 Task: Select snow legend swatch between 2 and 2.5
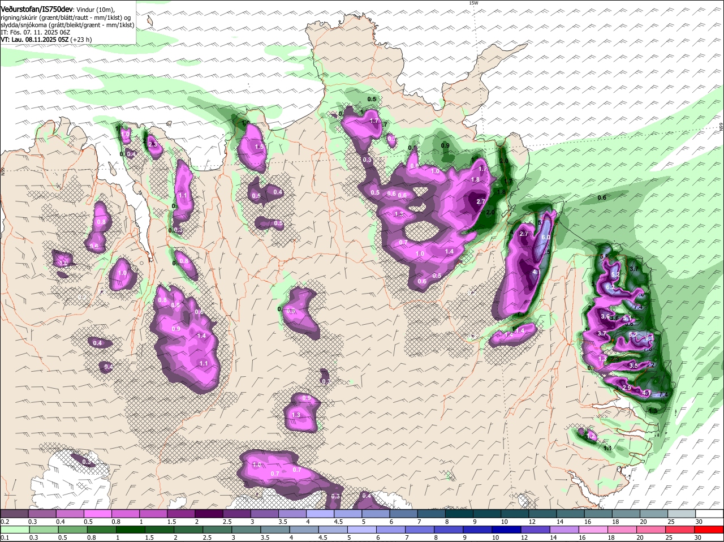click(209, 513)
